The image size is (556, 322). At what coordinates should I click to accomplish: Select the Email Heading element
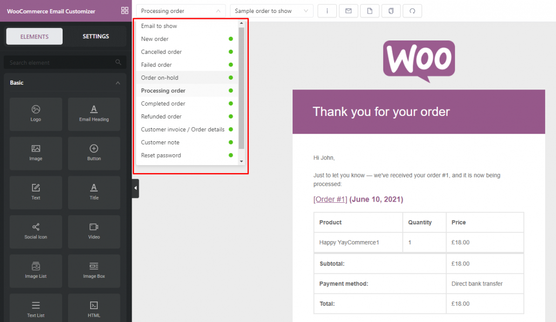point(94,114)
